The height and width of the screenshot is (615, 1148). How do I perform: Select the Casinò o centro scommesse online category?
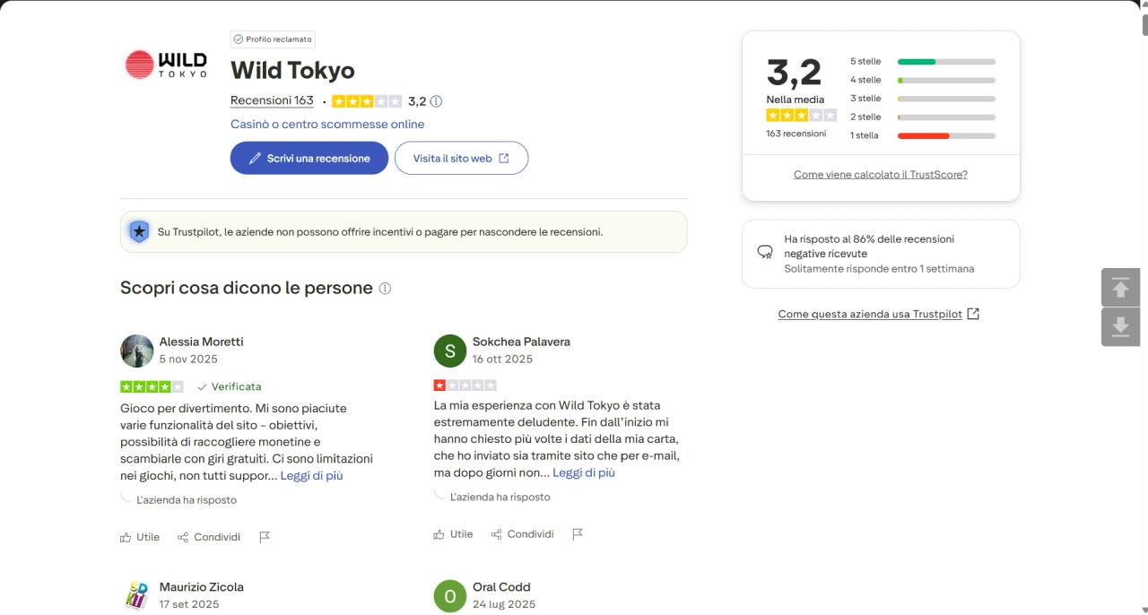click(x=327, y=124)
